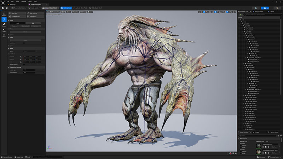The width and height of the screenshot is (283, 159).
Task: Open the viewport camera speed control
Action: [234, 12]
